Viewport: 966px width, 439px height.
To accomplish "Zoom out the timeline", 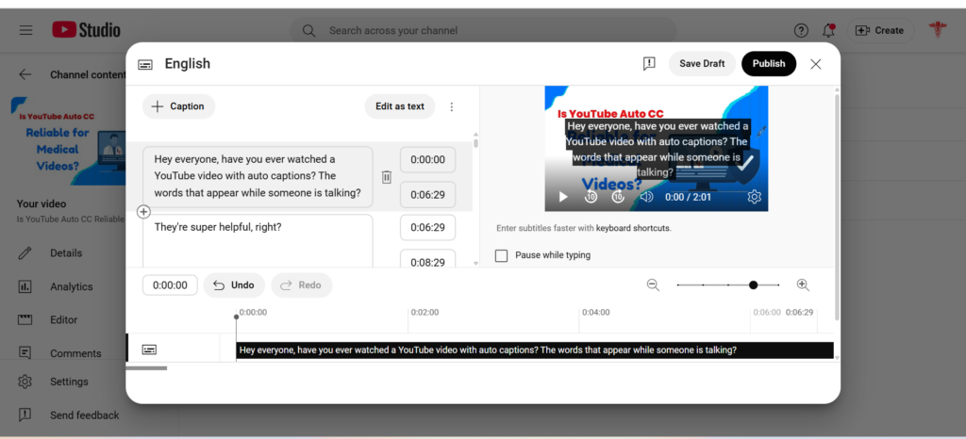I will tap(653, 285).
